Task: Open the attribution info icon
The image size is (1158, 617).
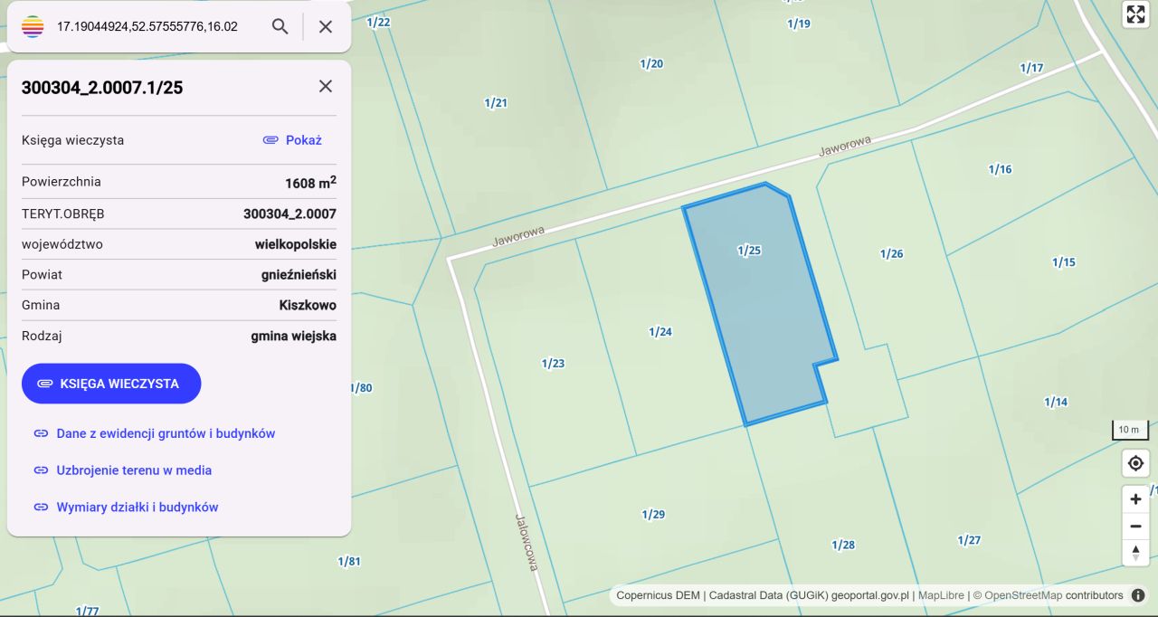Action: pyautogui.click(x=1137, y=595)
